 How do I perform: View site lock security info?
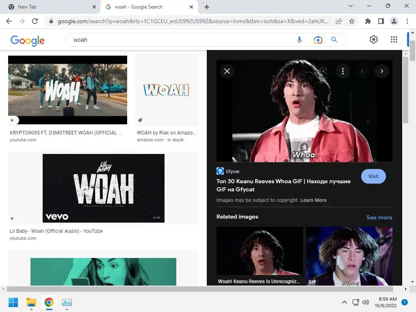tap(51, 21)
